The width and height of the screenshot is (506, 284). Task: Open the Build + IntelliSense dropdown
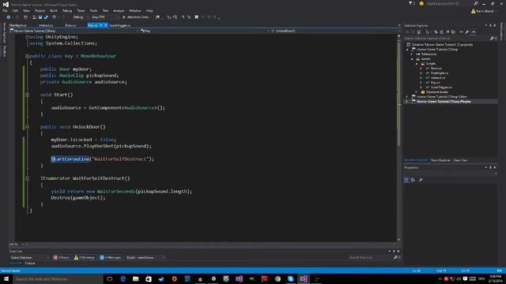pos(145,257)
